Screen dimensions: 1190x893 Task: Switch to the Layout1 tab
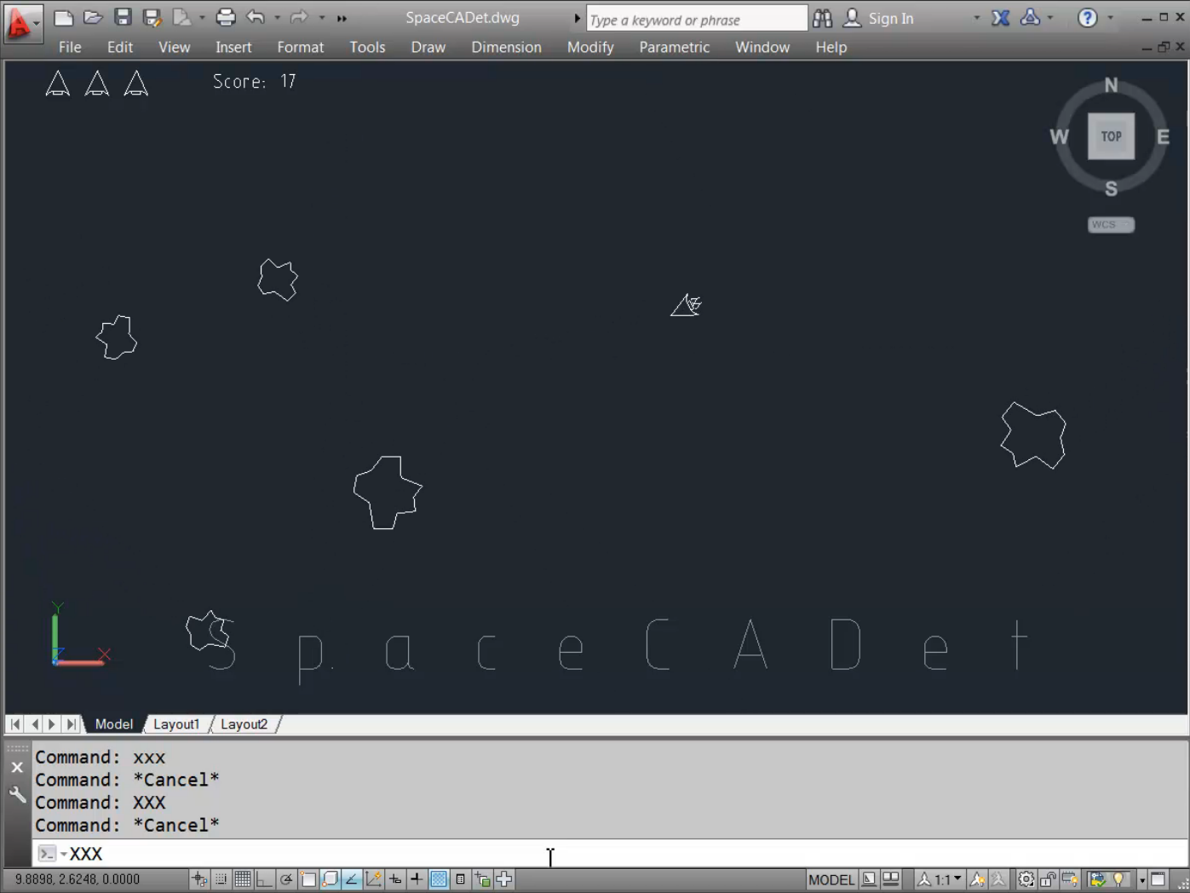coord(175,724)
